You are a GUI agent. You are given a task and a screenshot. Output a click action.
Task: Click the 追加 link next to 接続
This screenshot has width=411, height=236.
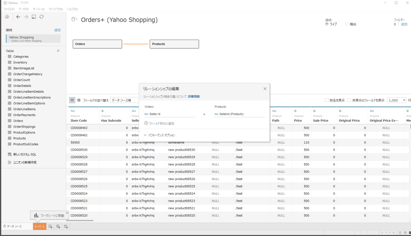57,30
